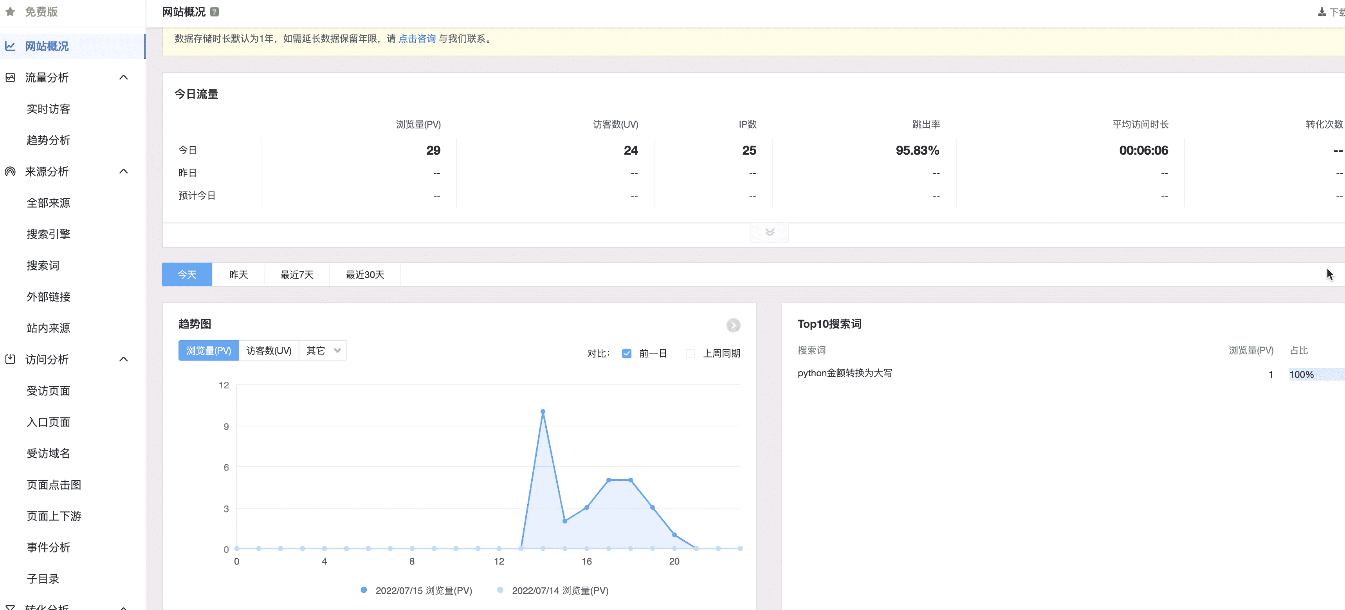Open 站内来源 in the sidebar
This screenshot has width=1345, height=610.
(x=48, y=328)
